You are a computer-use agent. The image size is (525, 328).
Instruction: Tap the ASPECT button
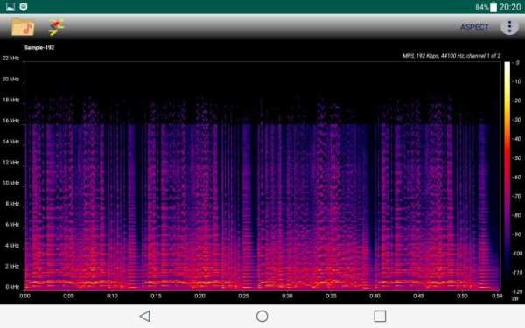[x=474, y=27]
